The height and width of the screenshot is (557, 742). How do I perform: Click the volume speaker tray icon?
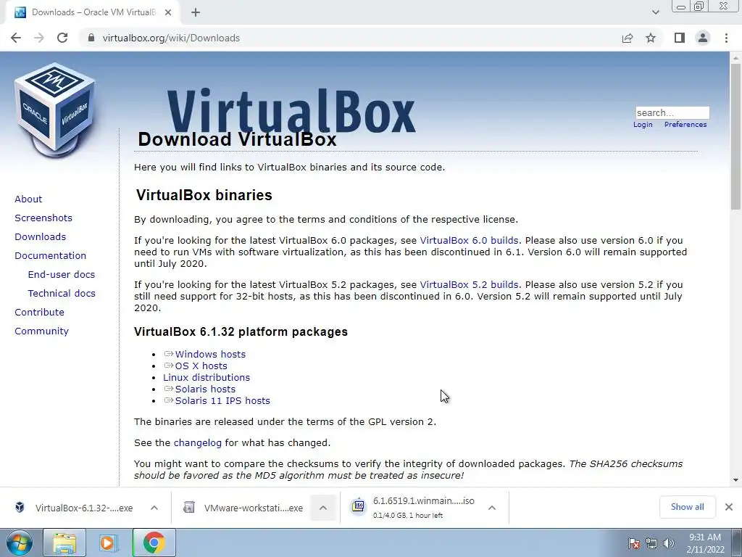point(669,543)
